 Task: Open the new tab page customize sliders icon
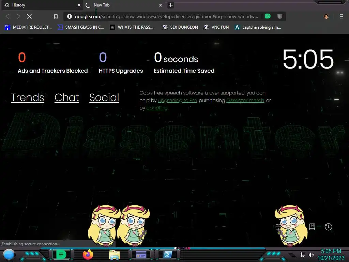pyautogui.click(x=278, y=227)
